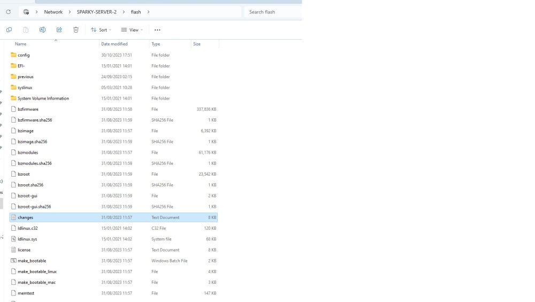Image resolution: width=535 pixels, height=302 pixels.
Task: Select the previous folder icon
Action: click(13, 77)
